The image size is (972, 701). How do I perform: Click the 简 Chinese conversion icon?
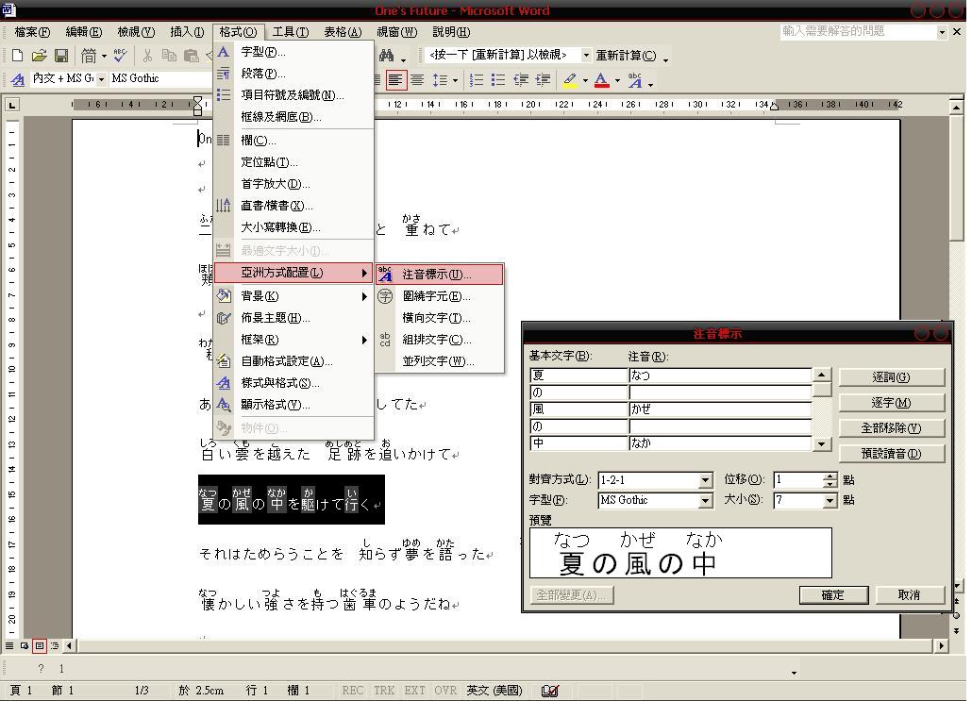(89, 56)
